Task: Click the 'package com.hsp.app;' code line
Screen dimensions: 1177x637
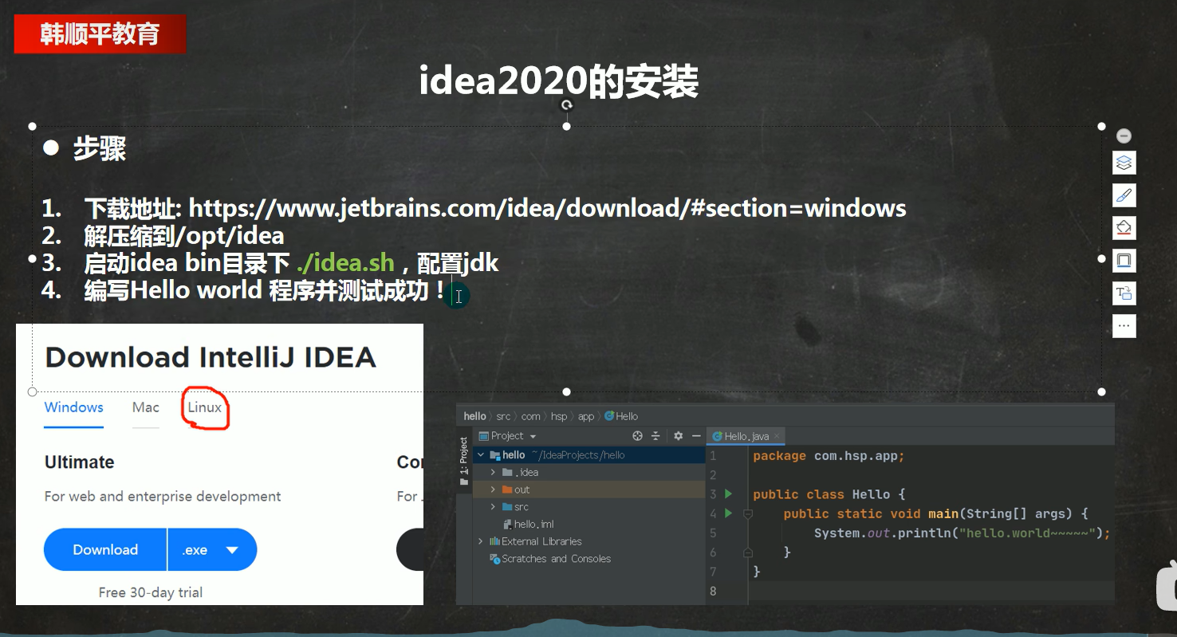Action: (x=829, y=456)
